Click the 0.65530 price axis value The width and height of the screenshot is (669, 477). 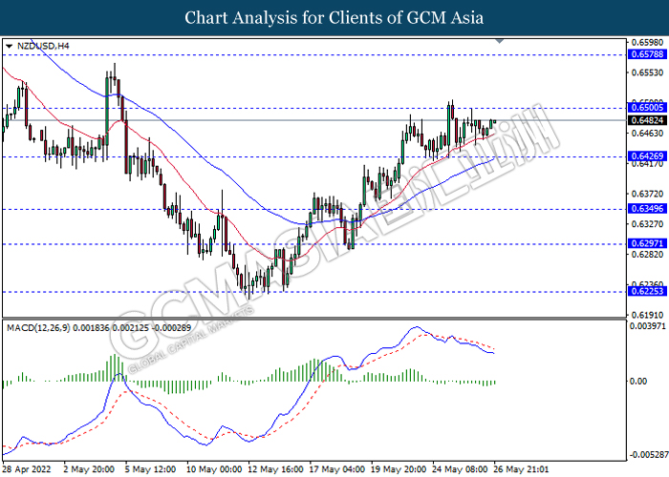click(x=647, y=73)
